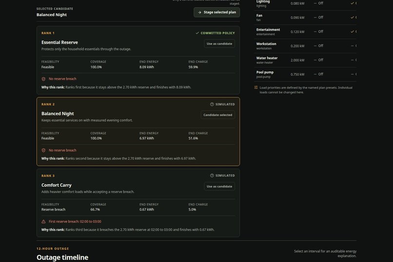Select the Essential Reserve plan title
The image size is (393, 262).
[59, 42]
